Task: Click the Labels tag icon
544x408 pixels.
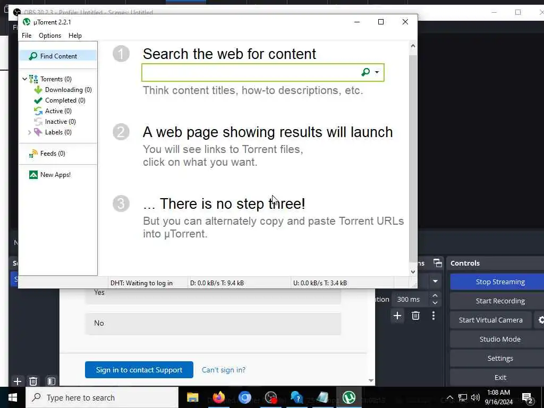Action: [38, 132]
